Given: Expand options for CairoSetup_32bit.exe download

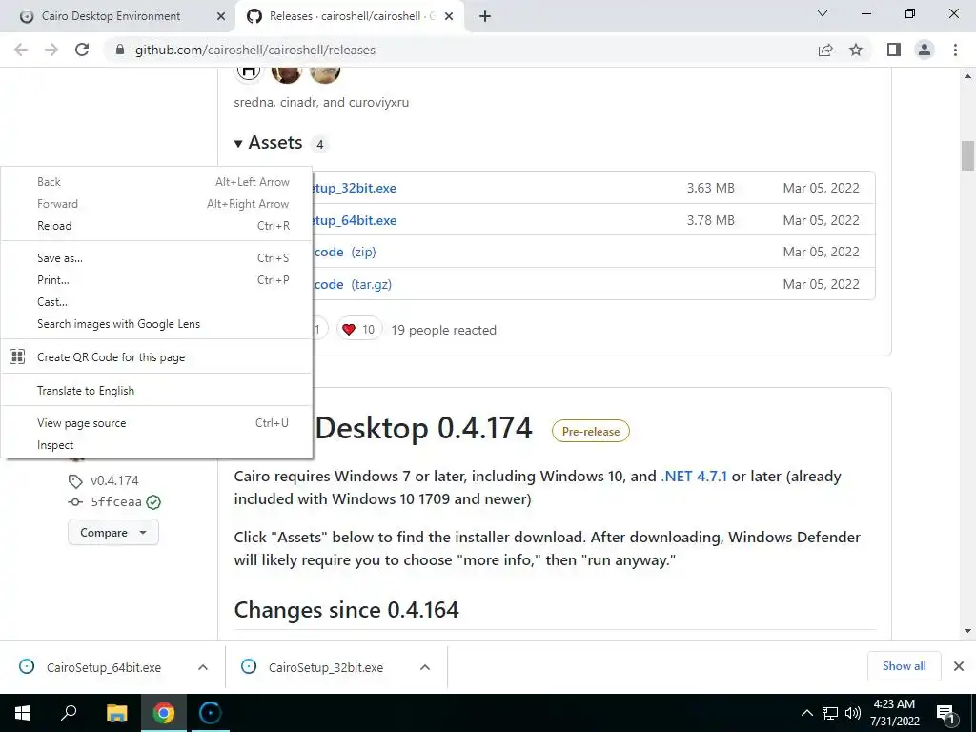Looking at the screenshot, I should 425,667.
